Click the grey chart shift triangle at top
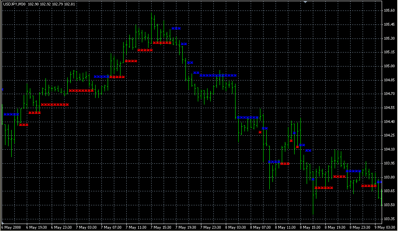Viewport: 398px width, 231px height. [x=305, y=2]
